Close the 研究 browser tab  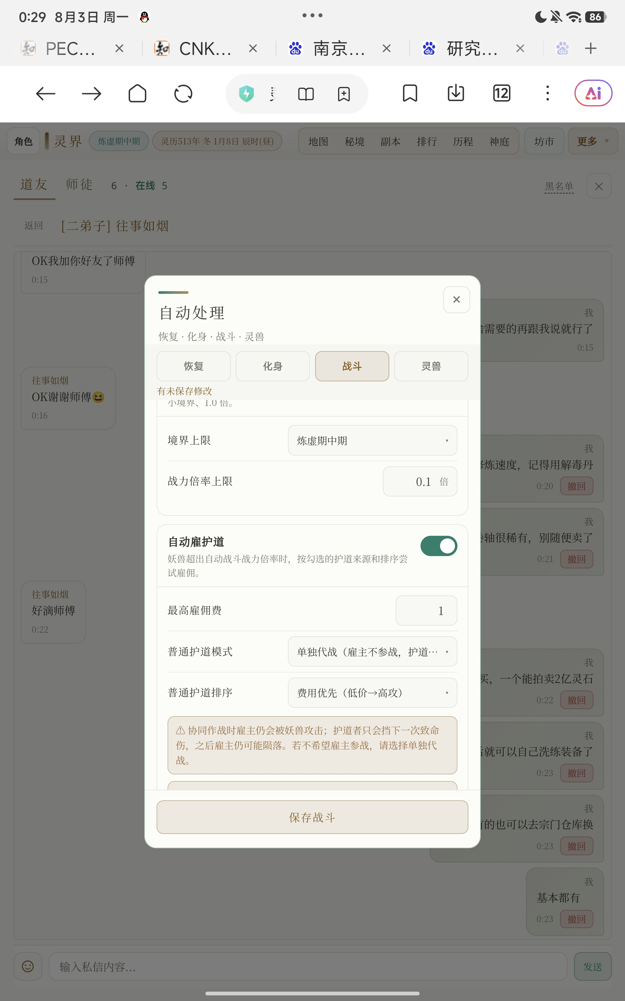pyautogui.click(x=520, y=49)
